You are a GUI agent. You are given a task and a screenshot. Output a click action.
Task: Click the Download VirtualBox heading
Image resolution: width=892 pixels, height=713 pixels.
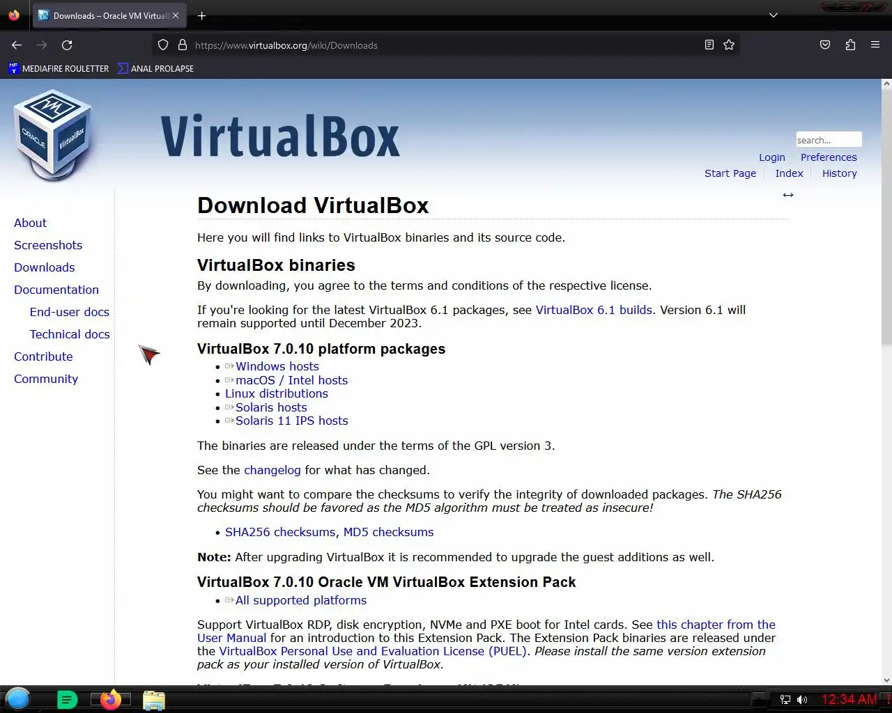(313, 205)
